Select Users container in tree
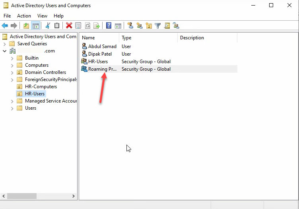 tap(31, 108)
